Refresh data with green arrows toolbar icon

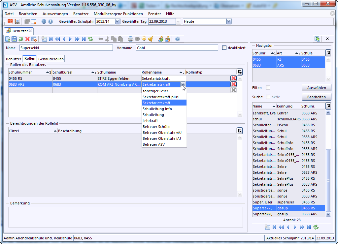[x=90, y=39]
